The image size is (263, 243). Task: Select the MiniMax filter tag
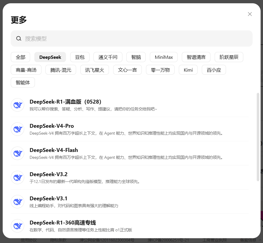pyautogui.click(x=164, y=57)
